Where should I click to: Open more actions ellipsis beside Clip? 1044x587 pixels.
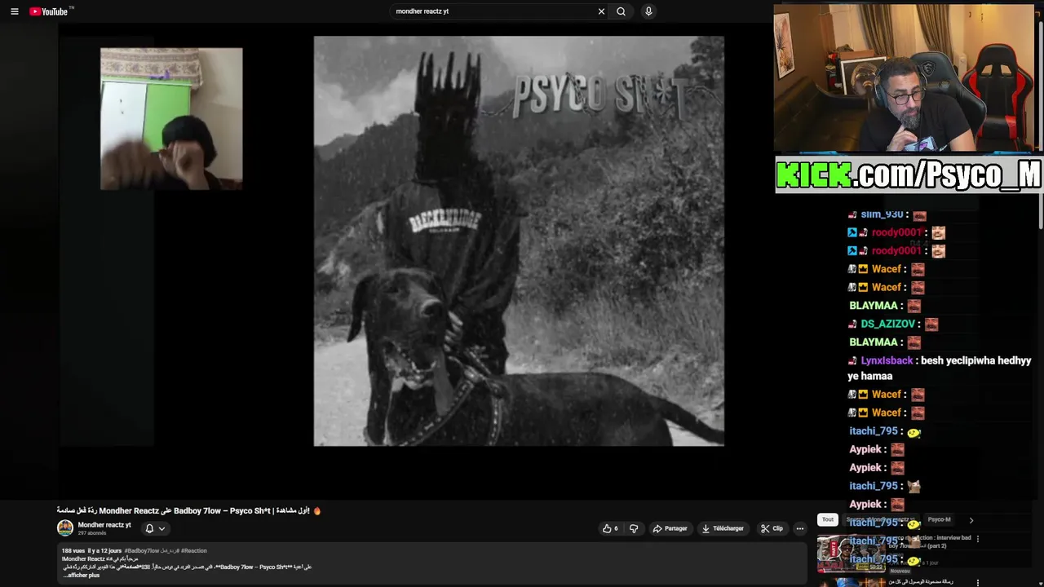(800, 528)
